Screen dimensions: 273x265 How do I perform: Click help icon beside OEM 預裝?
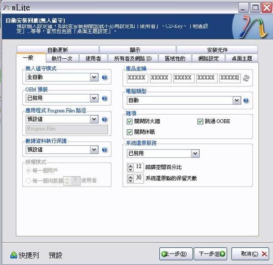point(105,98)
